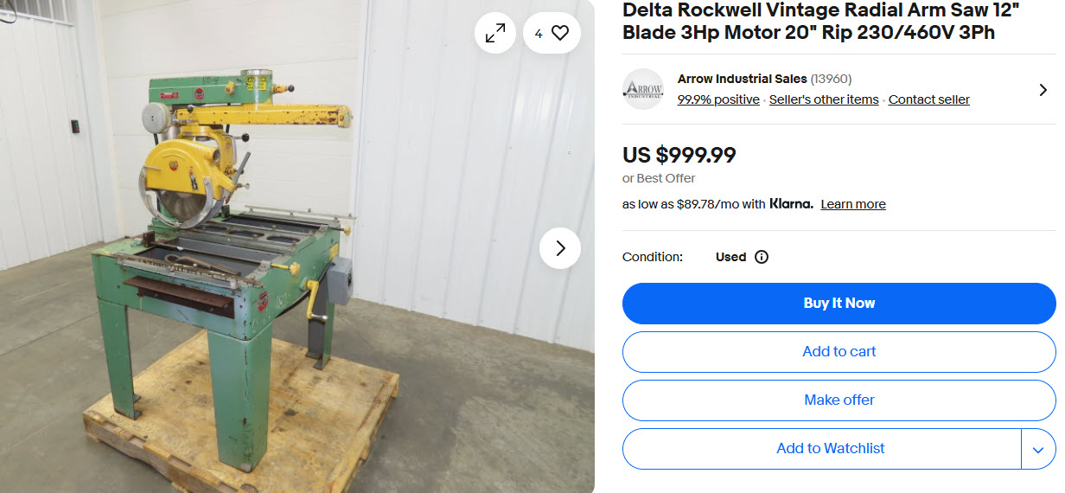1065x493 pixels.
Task: Open the 99.9% positive feedback link
Action: click(718, 99)
